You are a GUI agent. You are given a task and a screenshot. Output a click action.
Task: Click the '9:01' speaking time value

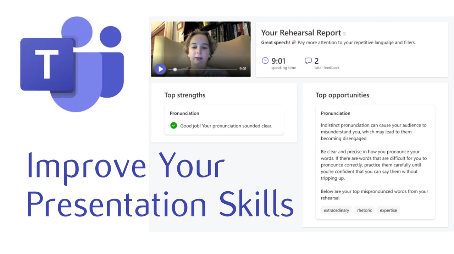pos(278,61)
